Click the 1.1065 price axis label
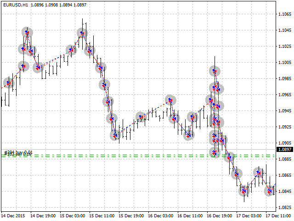Screen dimensions: 294x221 click(285, 14)
